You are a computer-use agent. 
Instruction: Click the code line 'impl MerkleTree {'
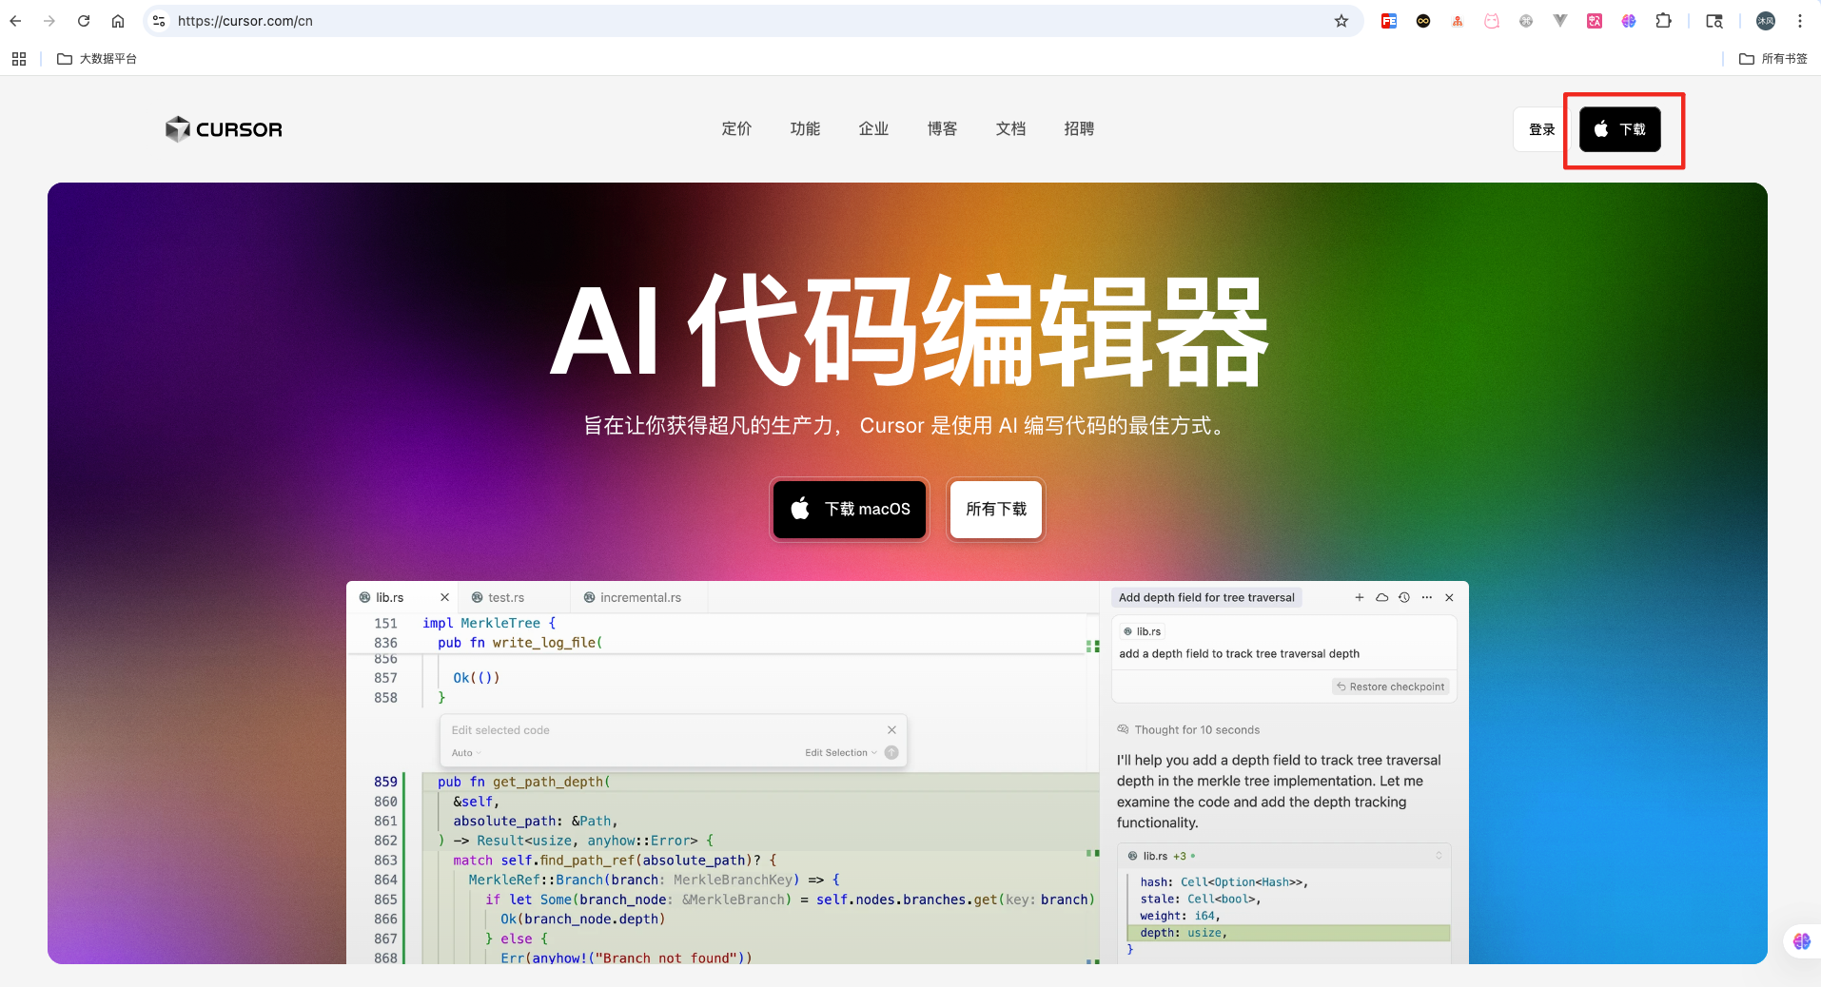[489, 623]
